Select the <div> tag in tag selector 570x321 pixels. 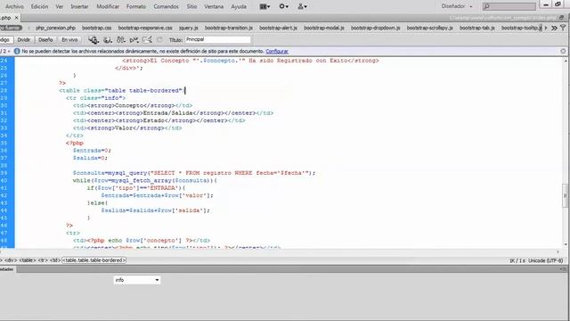coord(10,260)
